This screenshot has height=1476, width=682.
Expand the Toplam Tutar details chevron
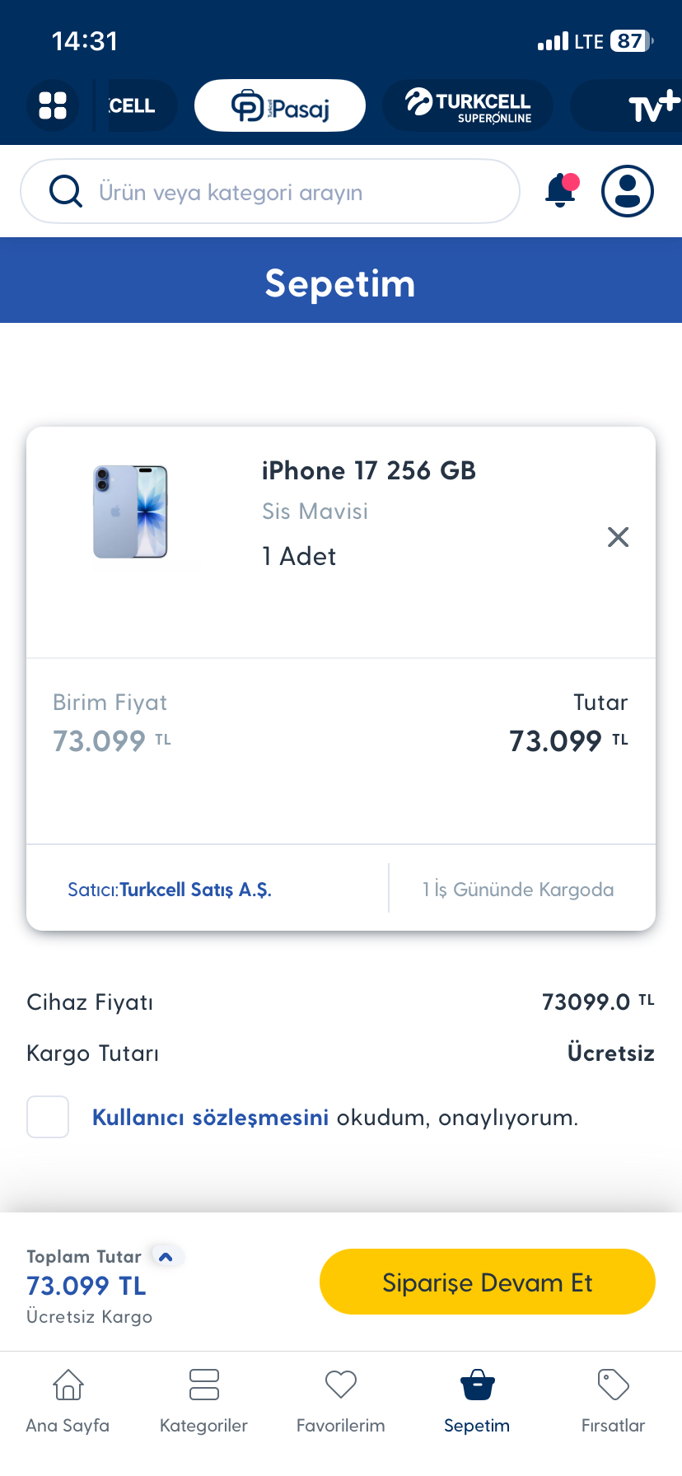(x=166, y=1257)
